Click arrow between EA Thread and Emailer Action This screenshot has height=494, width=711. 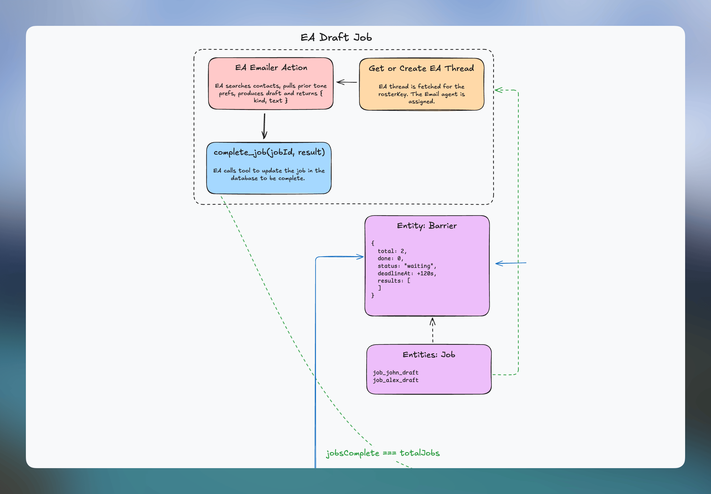[x=346, y=82]
